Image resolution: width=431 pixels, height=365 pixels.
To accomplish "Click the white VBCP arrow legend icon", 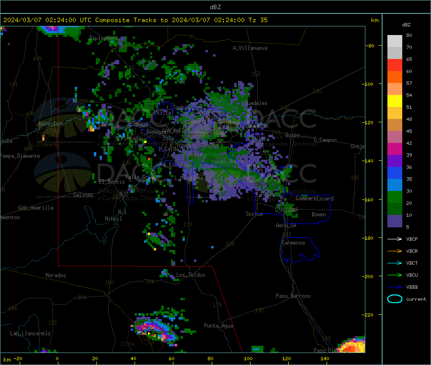I will (x=395, y=239).
